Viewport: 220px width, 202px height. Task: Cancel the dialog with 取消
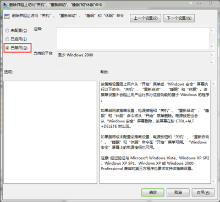click(178, 193)
